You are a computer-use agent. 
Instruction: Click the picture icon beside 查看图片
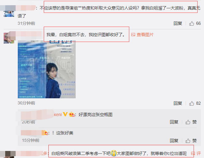tap(133, 35)
